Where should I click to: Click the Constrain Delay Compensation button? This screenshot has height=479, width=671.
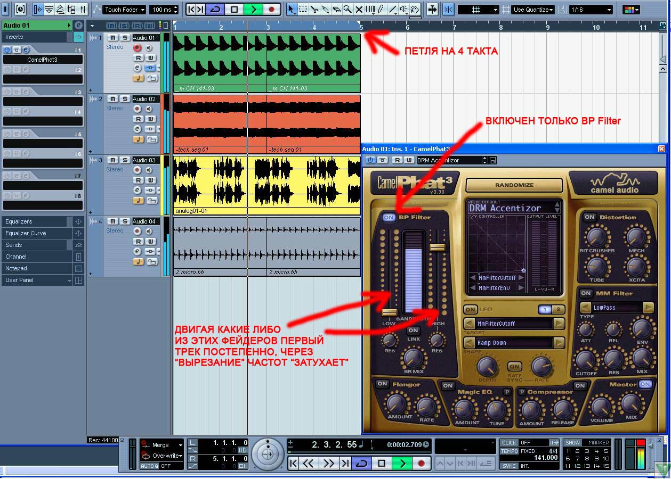click(x=21, y=10)
